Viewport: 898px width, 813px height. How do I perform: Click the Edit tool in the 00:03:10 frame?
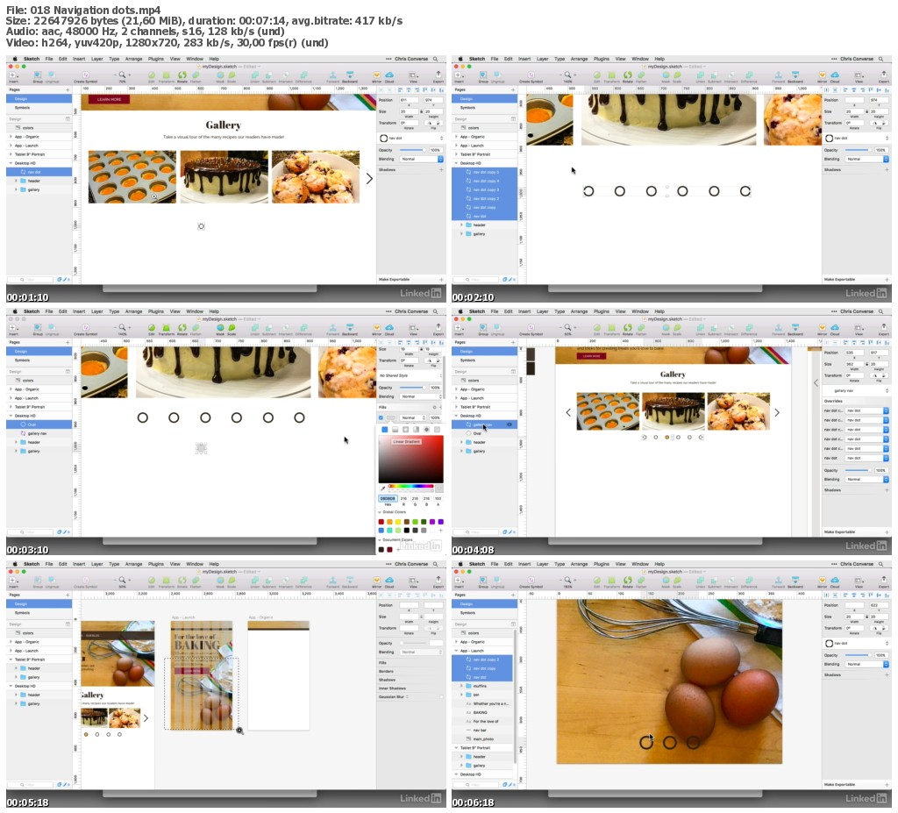(x=152, y=328)
